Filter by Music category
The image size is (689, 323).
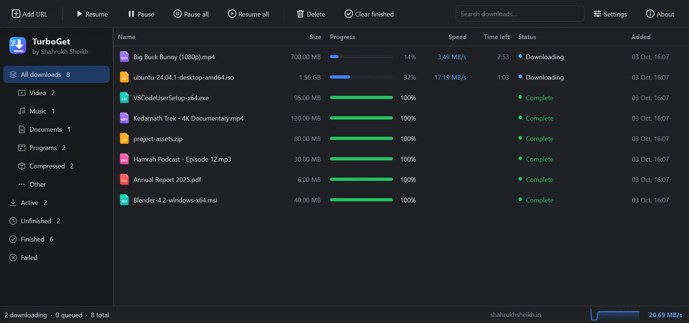(57, 111)
